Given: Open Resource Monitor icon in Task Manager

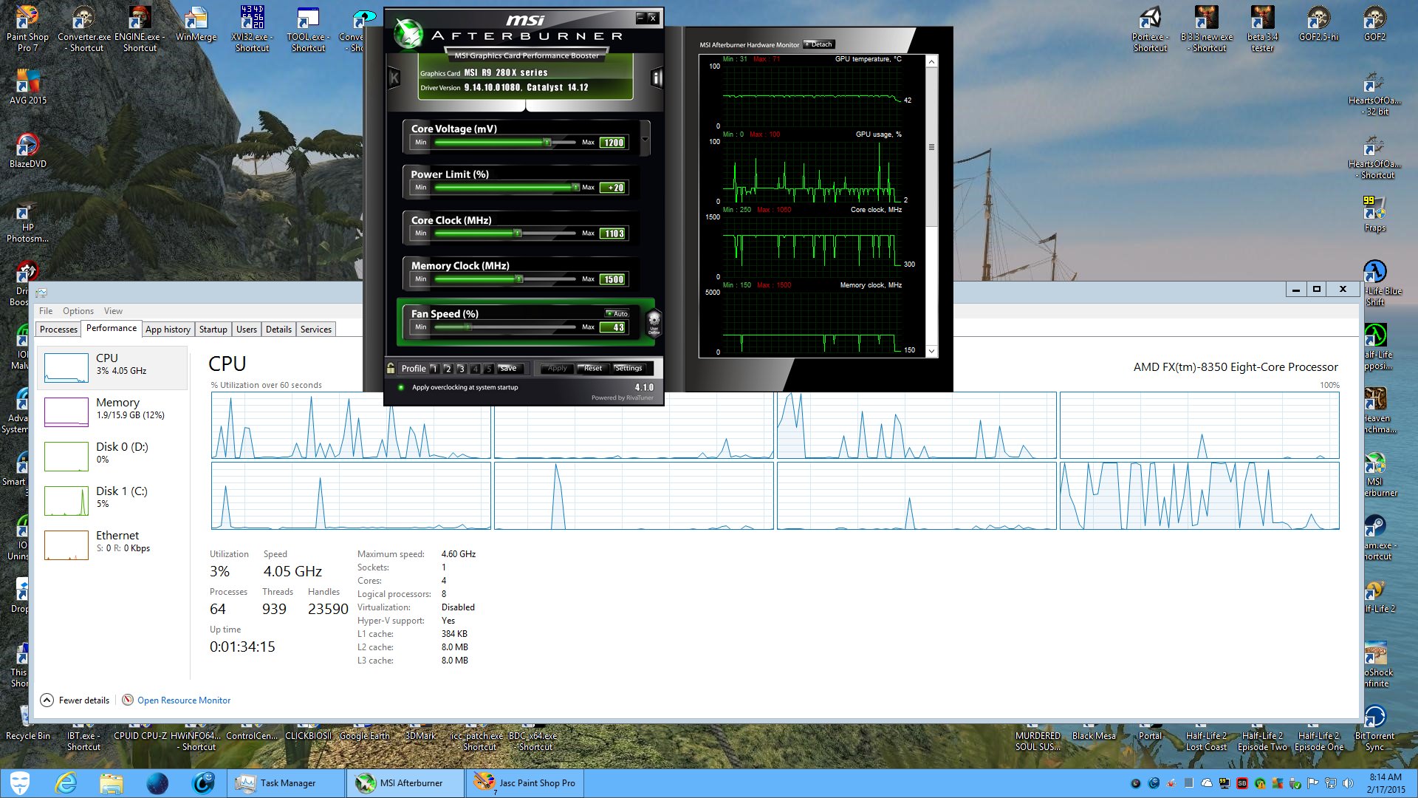Looking at the screenshot, I should click(128, 700).
